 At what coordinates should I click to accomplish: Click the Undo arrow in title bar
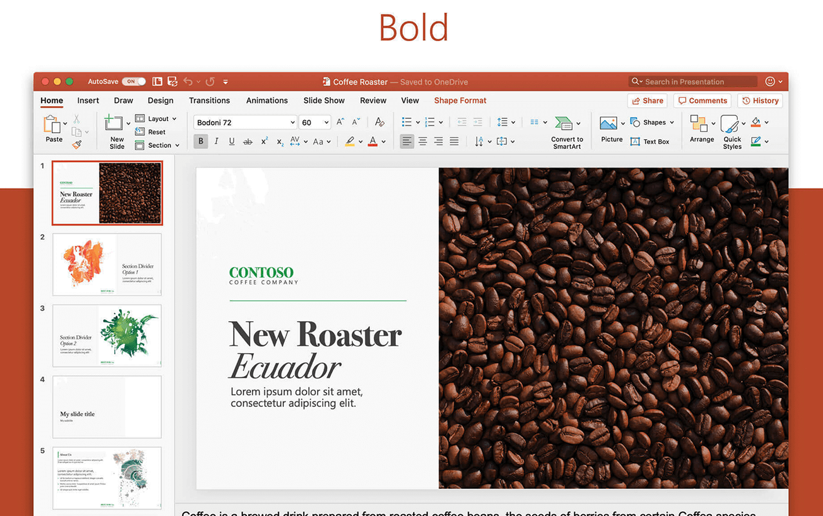(x=188, y=82)
